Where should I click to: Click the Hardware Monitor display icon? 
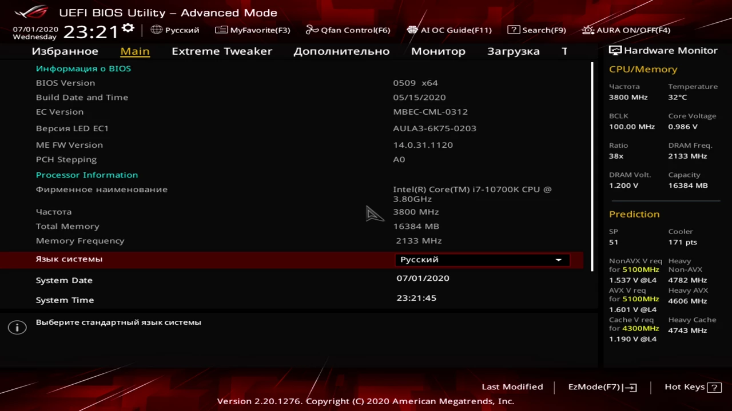tap(615, 50)
